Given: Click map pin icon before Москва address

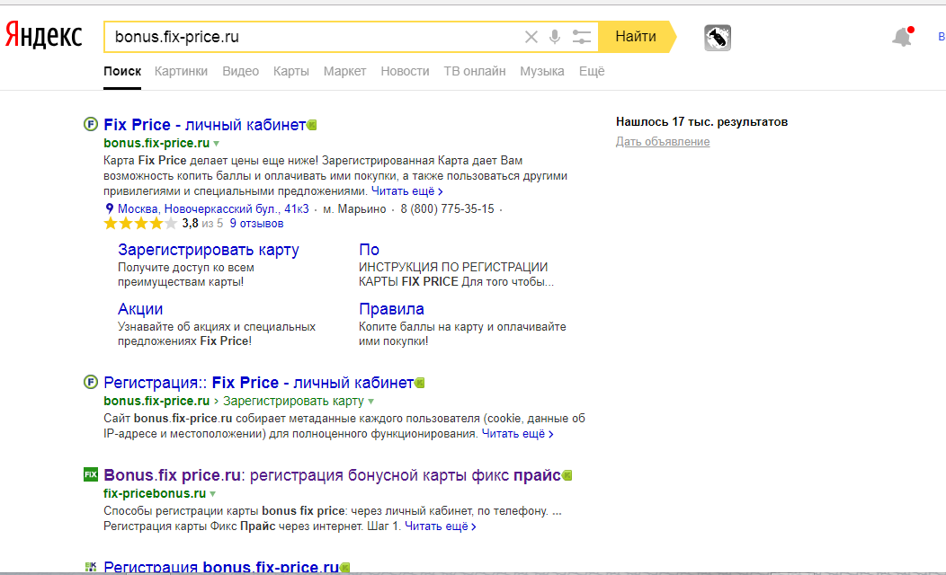Looking at the screenshot, I should click(x=109, y=208).
